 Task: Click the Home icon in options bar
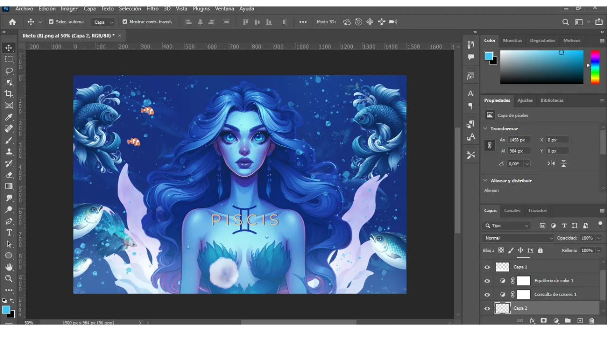click(x=12, y=22)
